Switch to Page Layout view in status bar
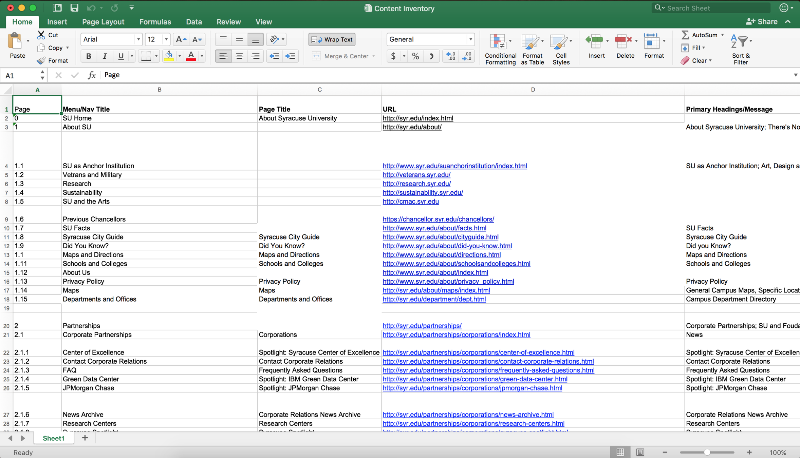 (640, 452)
